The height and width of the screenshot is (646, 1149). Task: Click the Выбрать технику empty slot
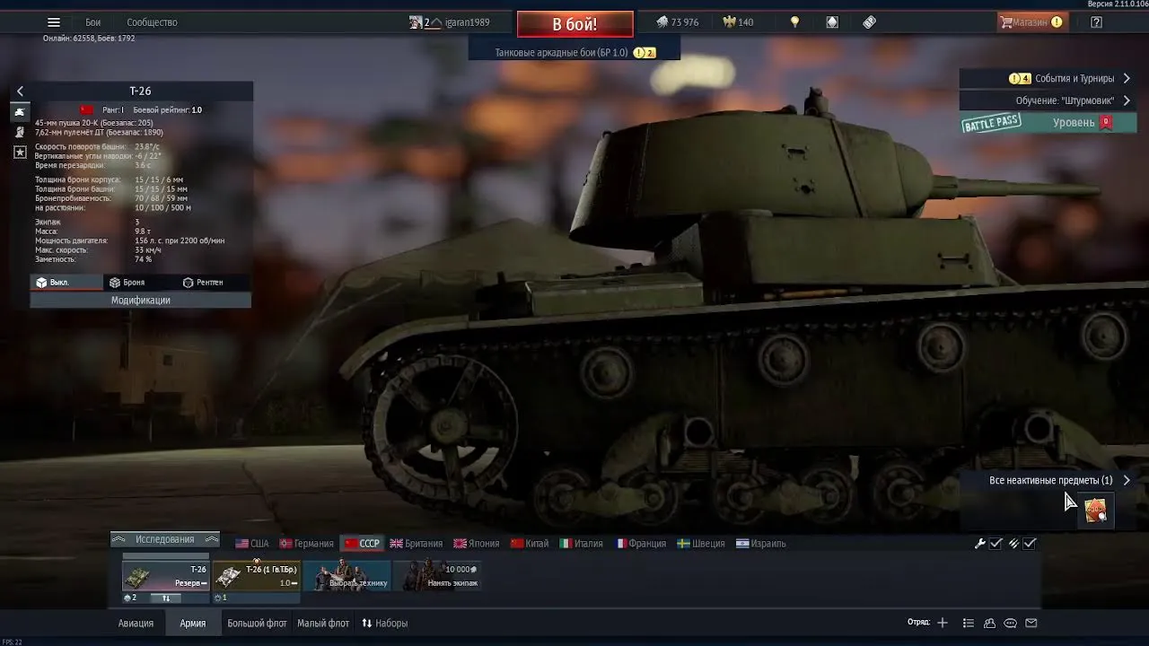(x=347, y=576)
